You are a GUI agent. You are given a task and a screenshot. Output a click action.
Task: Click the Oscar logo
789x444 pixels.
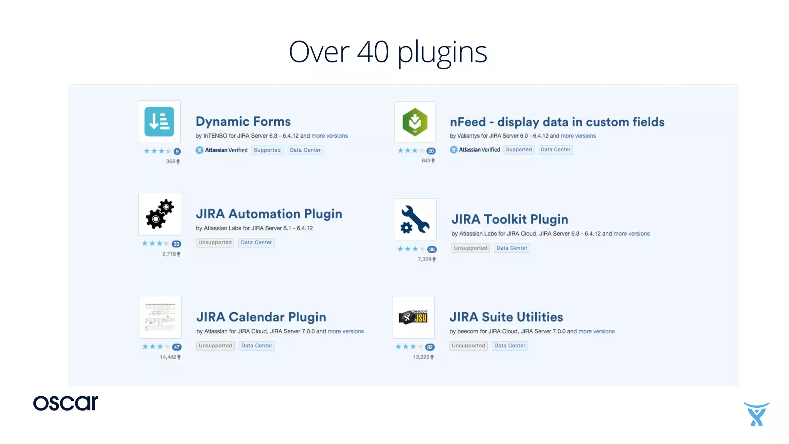click(x=65, y=403)
